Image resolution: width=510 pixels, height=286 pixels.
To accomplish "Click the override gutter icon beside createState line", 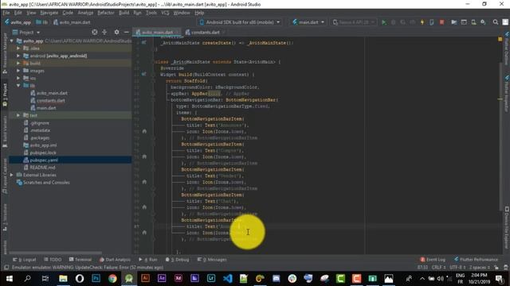I will (143, 42).
